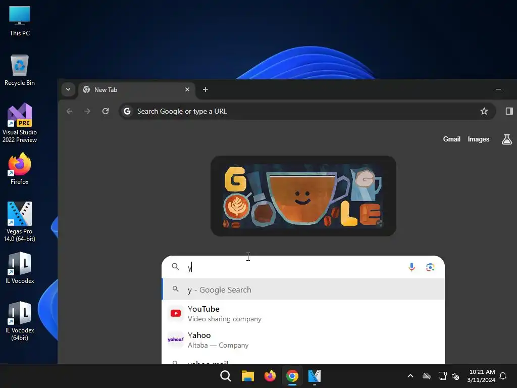The height and width of the screenshot is (388, 517).
Task: Switch to the New Tab tab
Action: 137,90
